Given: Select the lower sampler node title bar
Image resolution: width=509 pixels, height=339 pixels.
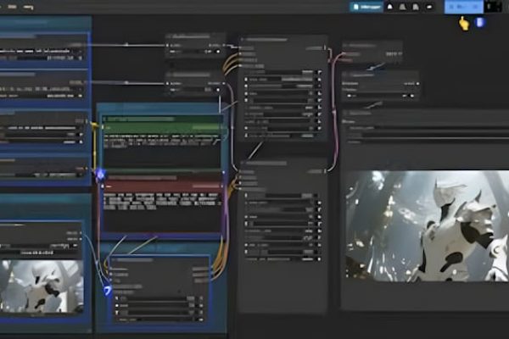Looking at the screenshot, I should 283,164.
